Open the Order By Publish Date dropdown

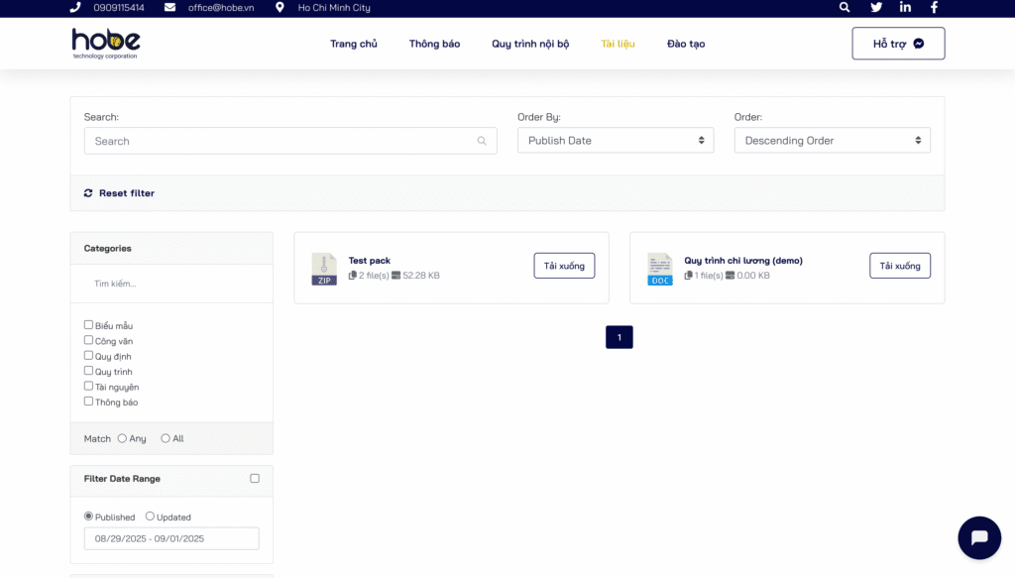616,141
